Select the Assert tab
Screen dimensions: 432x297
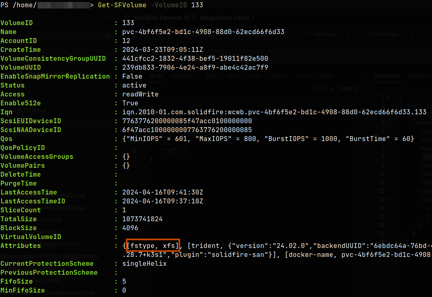tap(279, 76)
